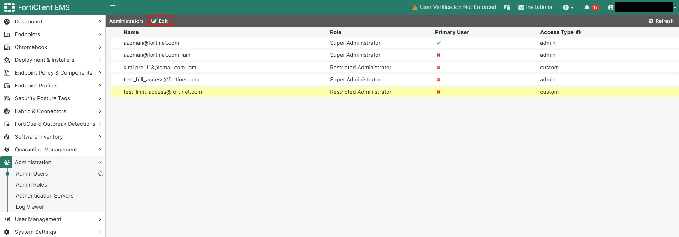Click the FortiClient EMS logo icon

click(9, 7)
